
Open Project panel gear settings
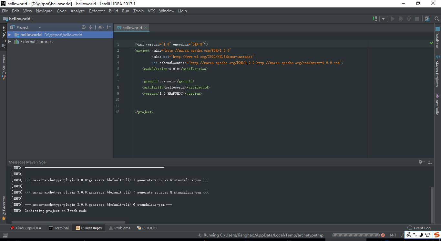[x=100, y=27]
